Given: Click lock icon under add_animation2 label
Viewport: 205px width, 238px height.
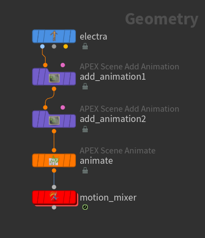Looking at the screenshot, I should (85, 129).
